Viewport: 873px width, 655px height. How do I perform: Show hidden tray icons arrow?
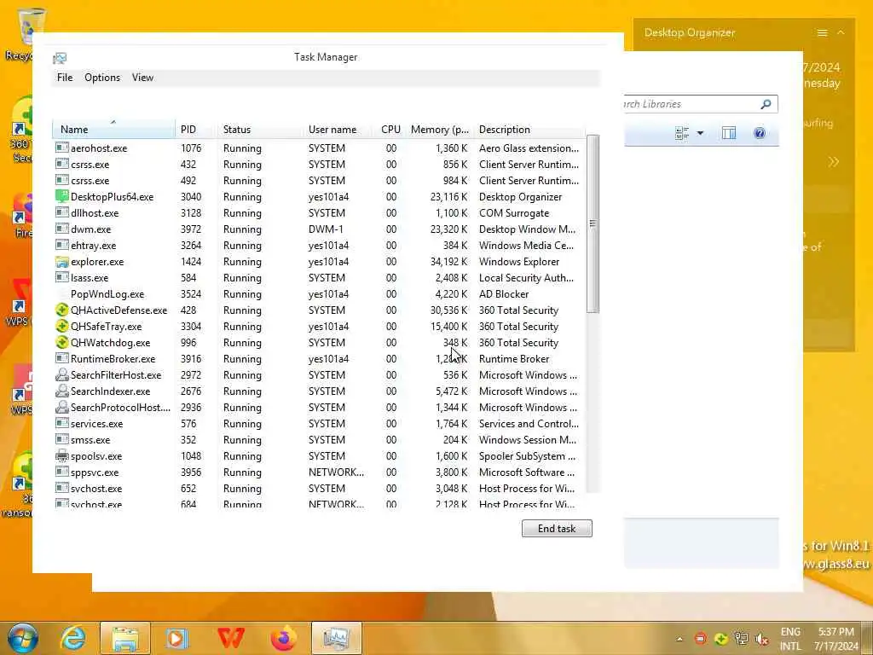(679, 639)
